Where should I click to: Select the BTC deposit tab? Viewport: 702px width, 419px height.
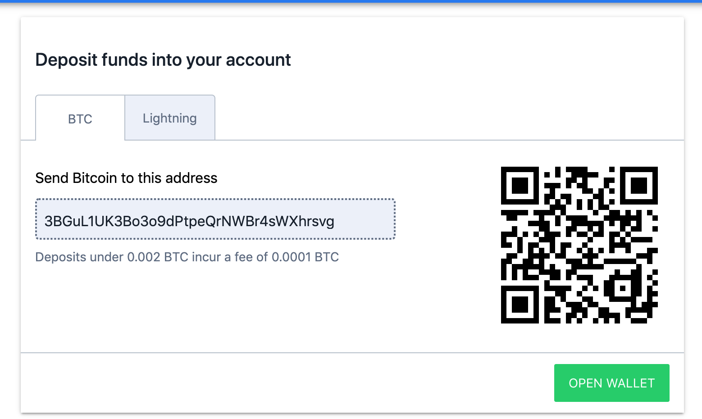80,118
